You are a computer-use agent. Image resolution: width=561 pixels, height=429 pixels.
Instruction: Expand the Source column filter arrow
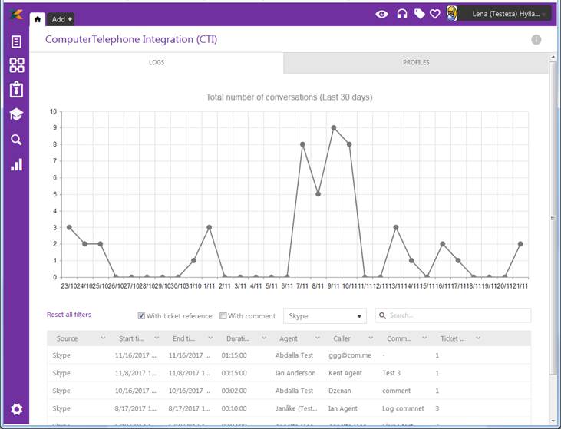tap(103, 338)
